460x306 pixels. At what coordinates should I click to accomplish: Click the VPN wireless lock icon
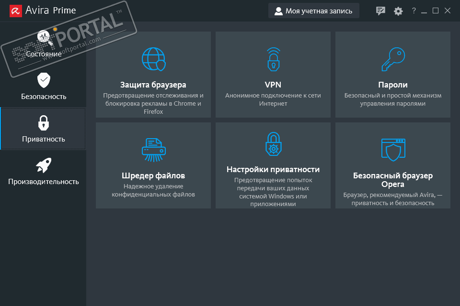[x=274, y=59]
